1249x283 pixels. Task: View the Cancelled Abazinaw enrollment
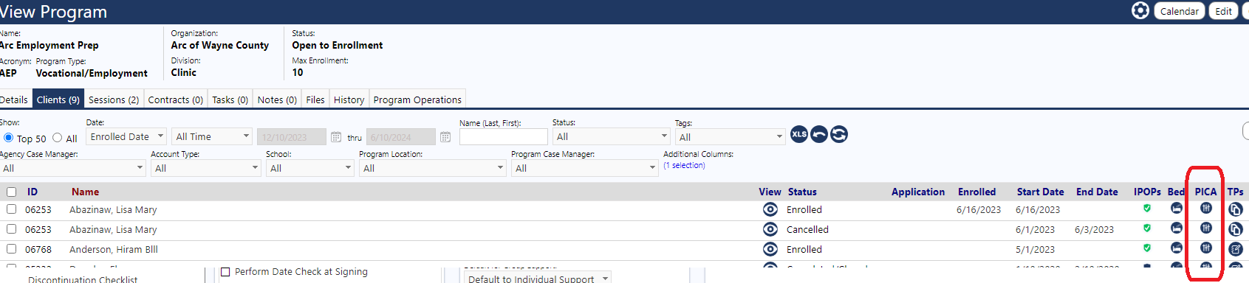[770, 229]
